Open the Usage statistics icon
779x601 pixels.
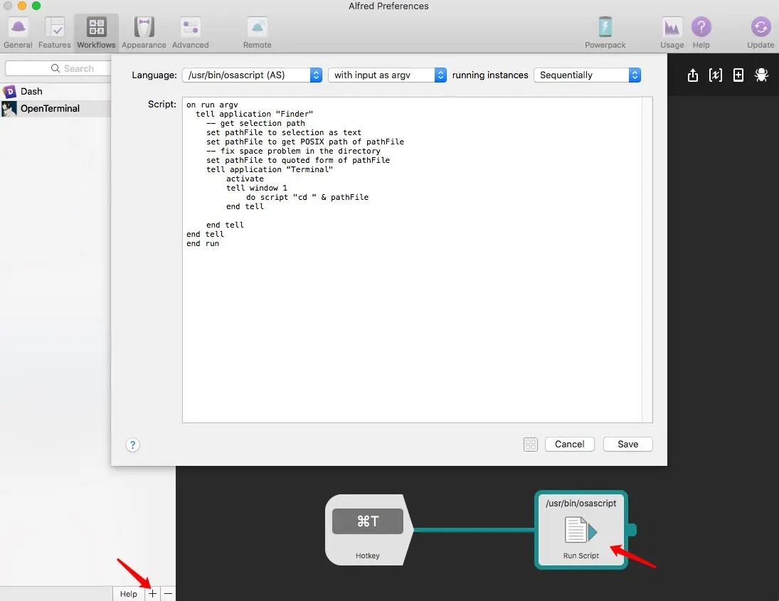tap(672, 32)
